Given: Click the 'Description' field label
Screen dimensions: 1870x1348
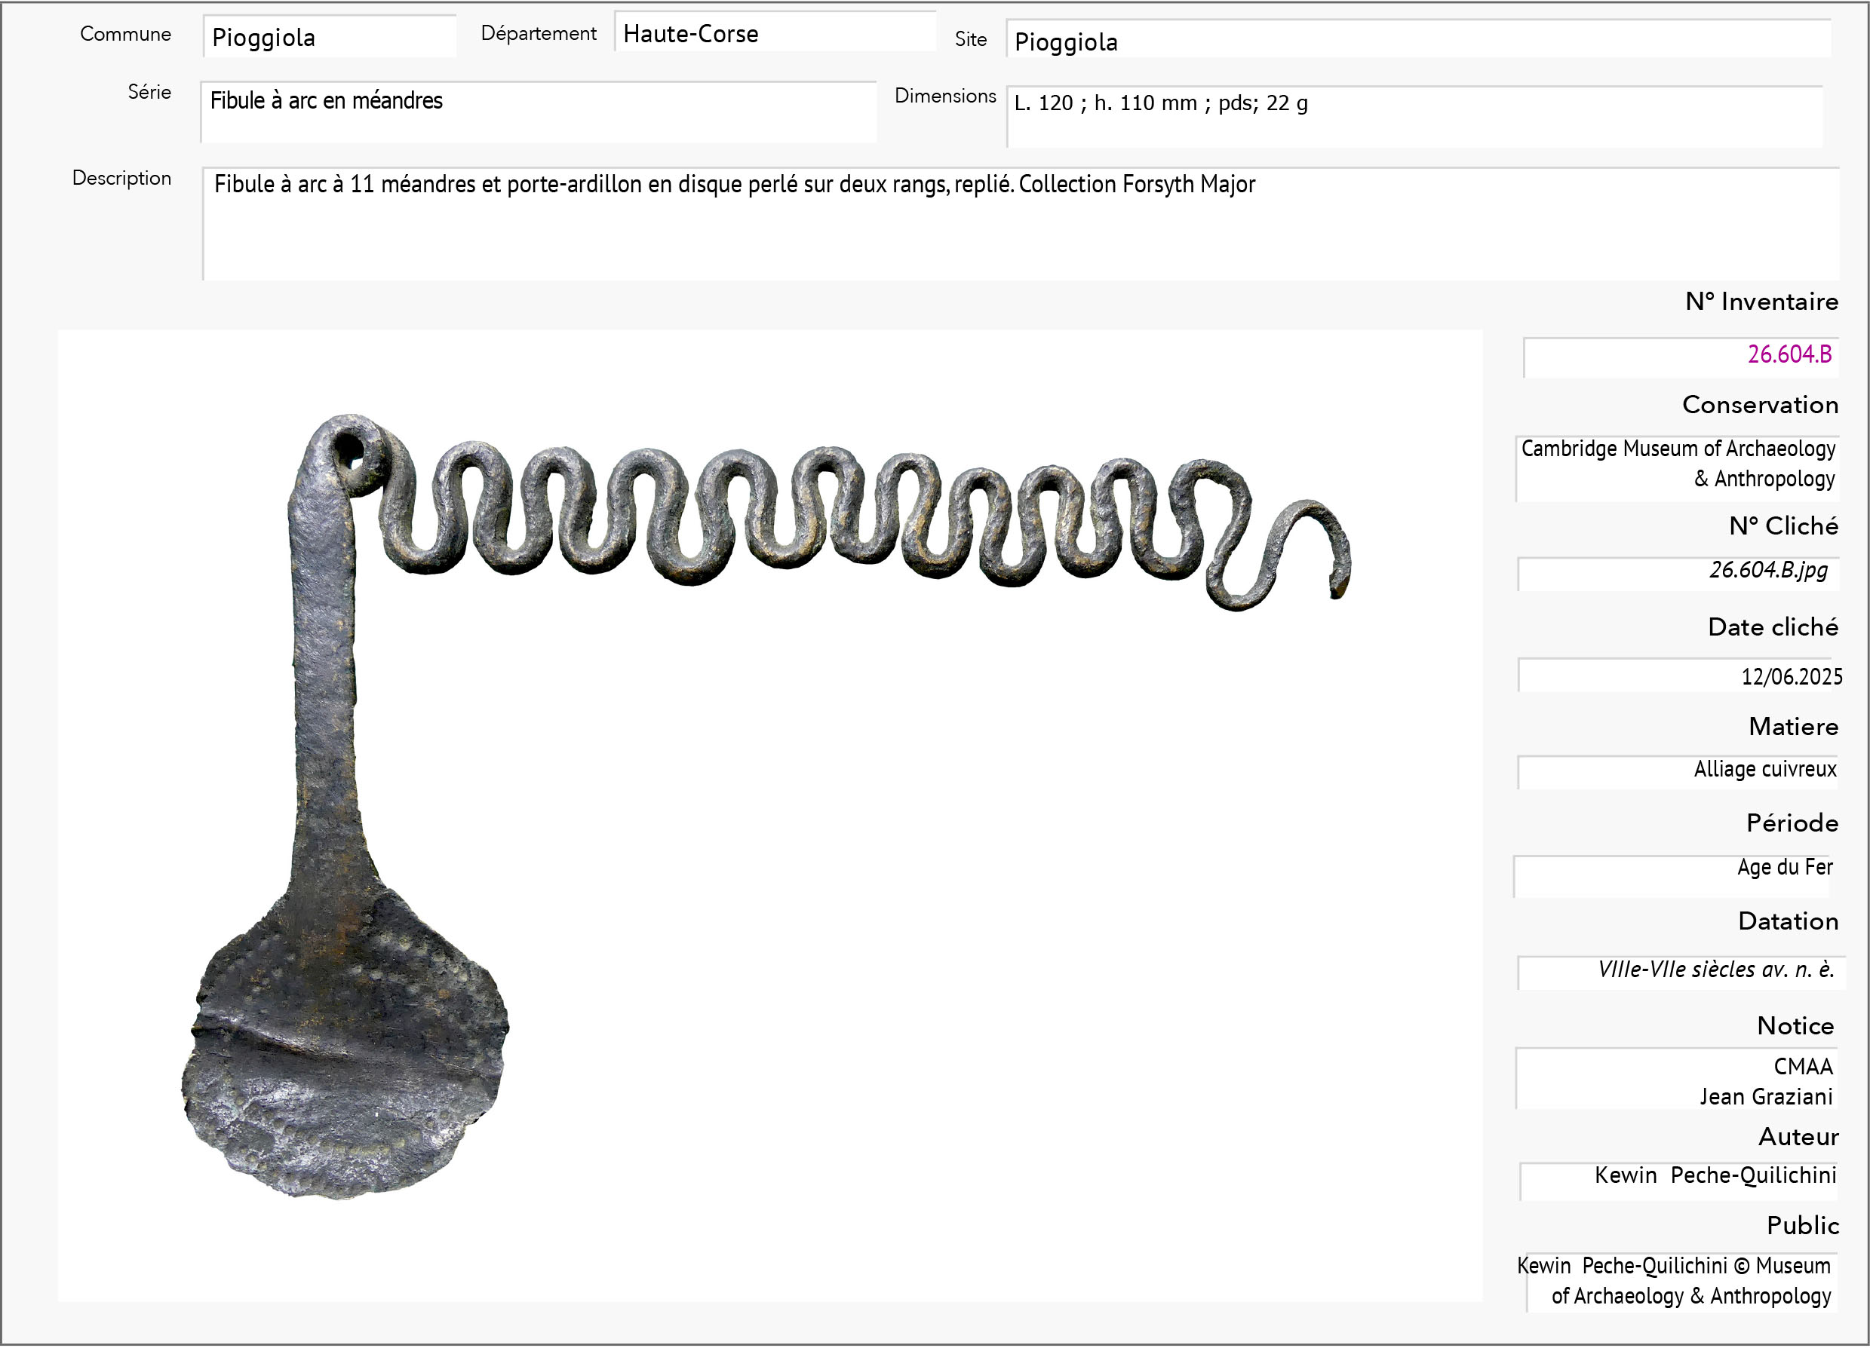Looking at the screenshot, I should pos(121,178).
